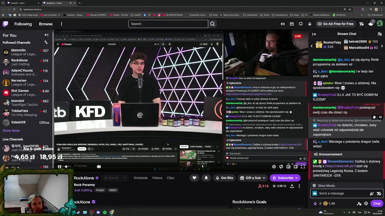The width and height of the screenshot is (385, 216).
Task: Switch to the Xslash58 - Twitch browser tab
Action: coord(21,3)
